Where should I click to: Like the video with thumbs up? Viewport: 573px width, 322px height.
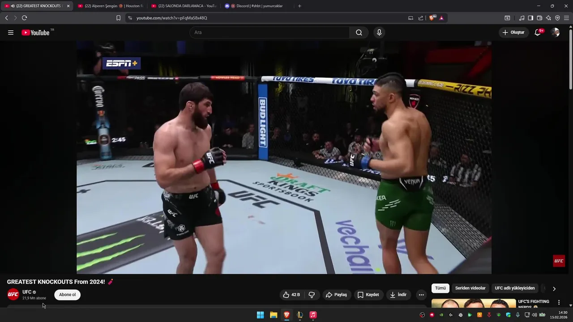click(291, 295)
